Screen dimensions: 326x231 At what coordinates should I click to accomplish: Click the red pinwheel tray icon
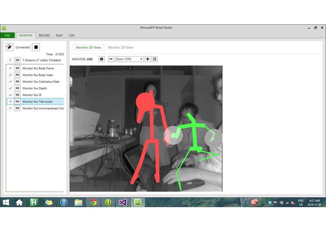[x=254, y=202]
